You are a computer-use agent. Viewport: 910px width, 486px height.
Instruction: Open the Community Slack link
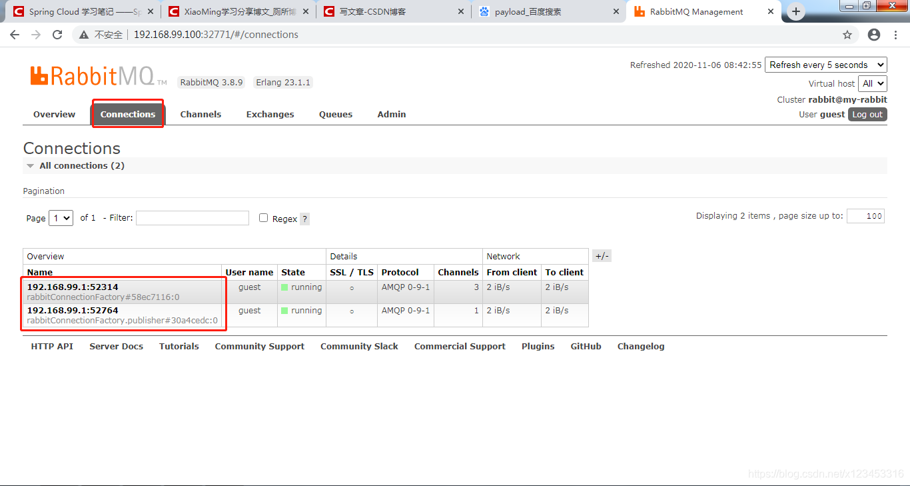pos(359,346)
